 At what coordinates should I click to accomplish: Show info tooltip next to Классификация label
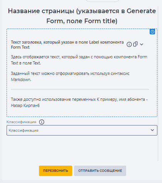[42, 122]
